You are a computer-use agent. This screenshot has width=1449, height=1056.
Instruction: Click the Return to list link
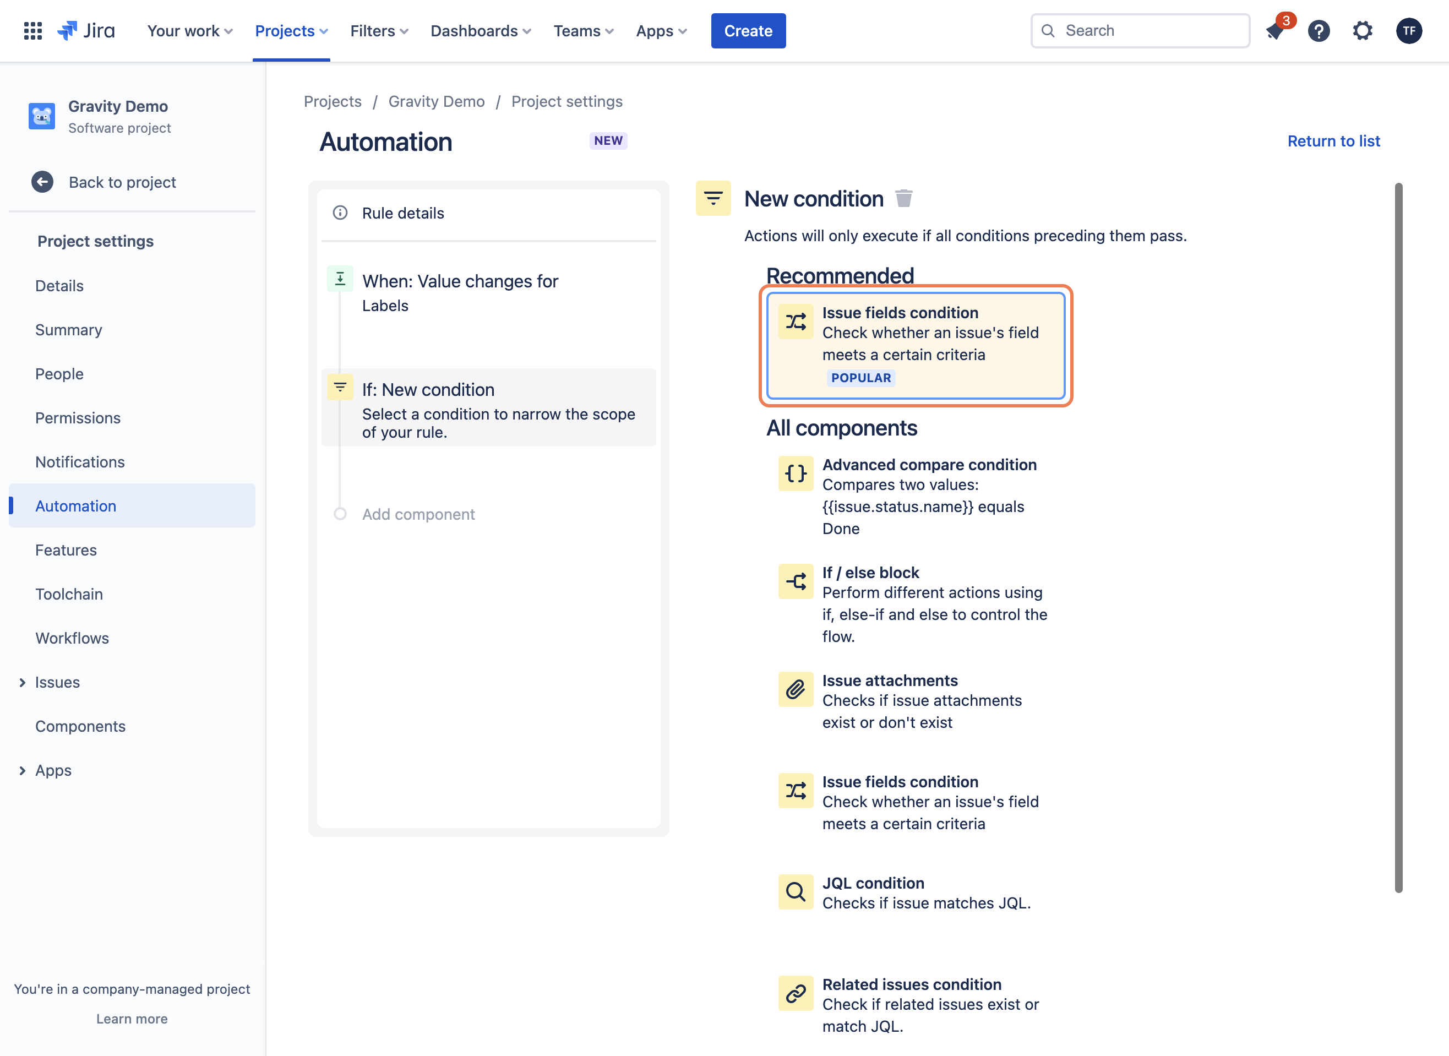tap(1334, 141)
